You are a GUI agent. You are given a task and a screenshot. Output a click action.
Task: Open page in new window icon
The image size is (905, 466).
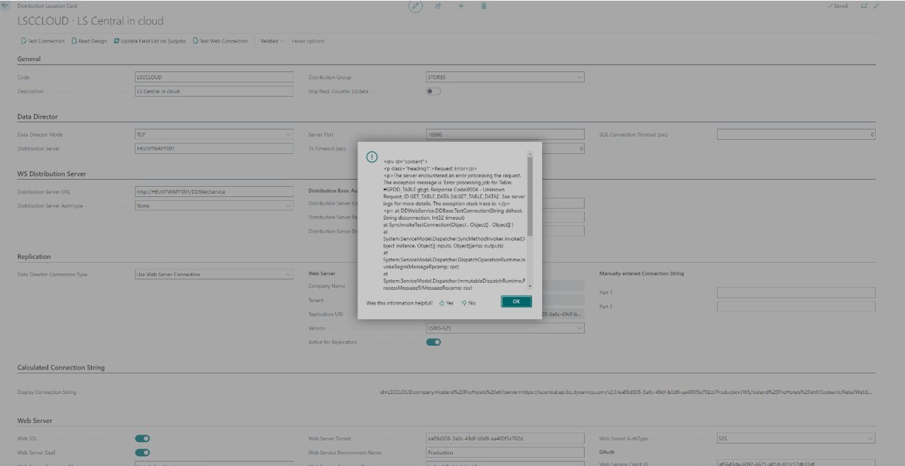pos(864,6)
